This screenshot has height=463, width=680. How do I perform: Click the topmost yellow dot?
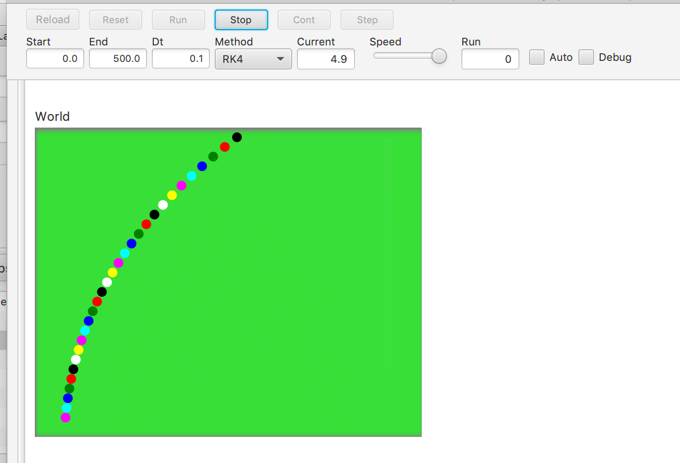172,195
